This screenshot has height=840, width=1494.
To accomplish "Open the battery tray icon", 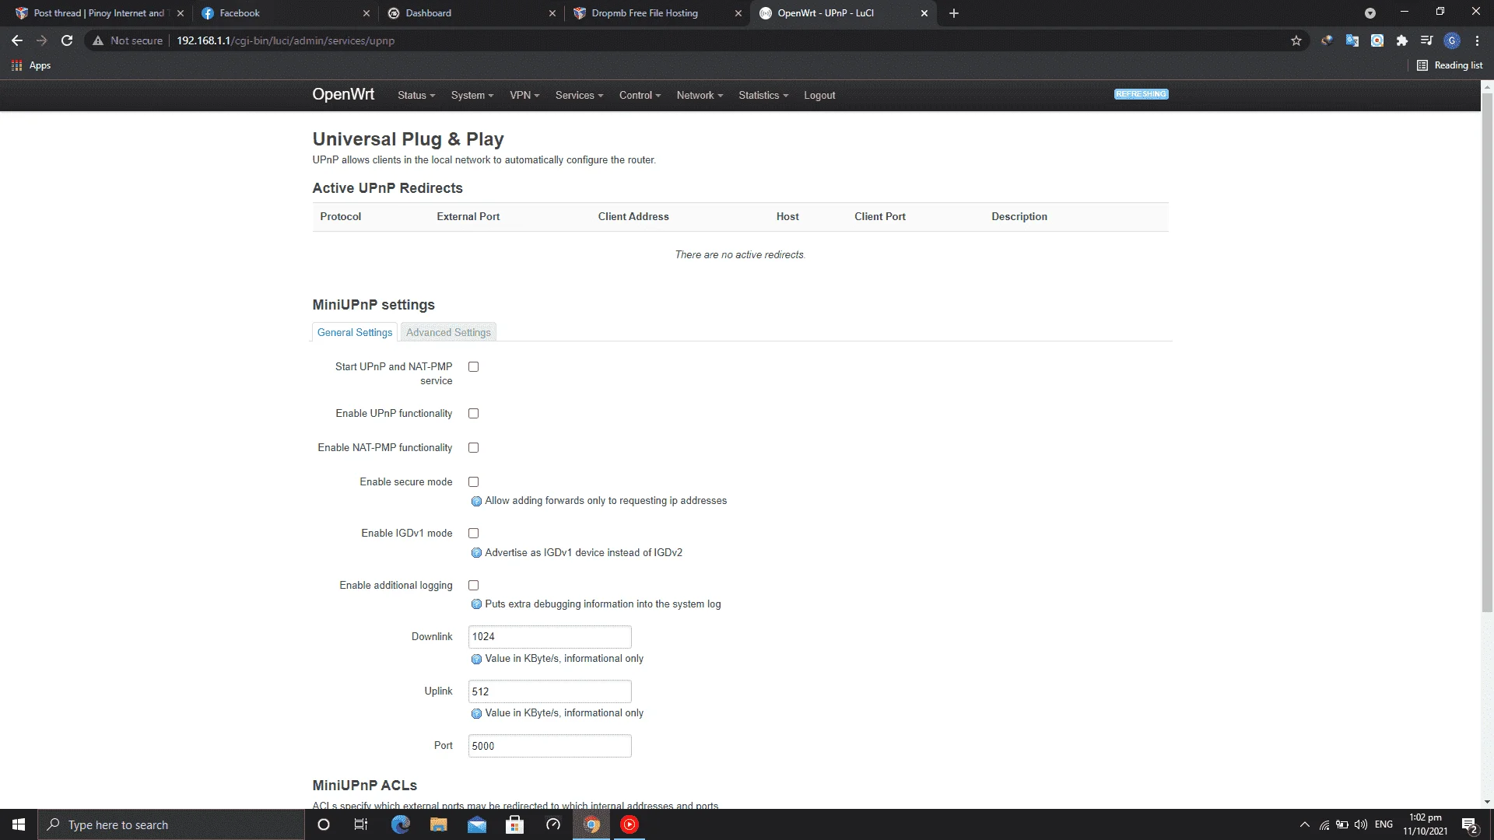I will (1342, 824).
